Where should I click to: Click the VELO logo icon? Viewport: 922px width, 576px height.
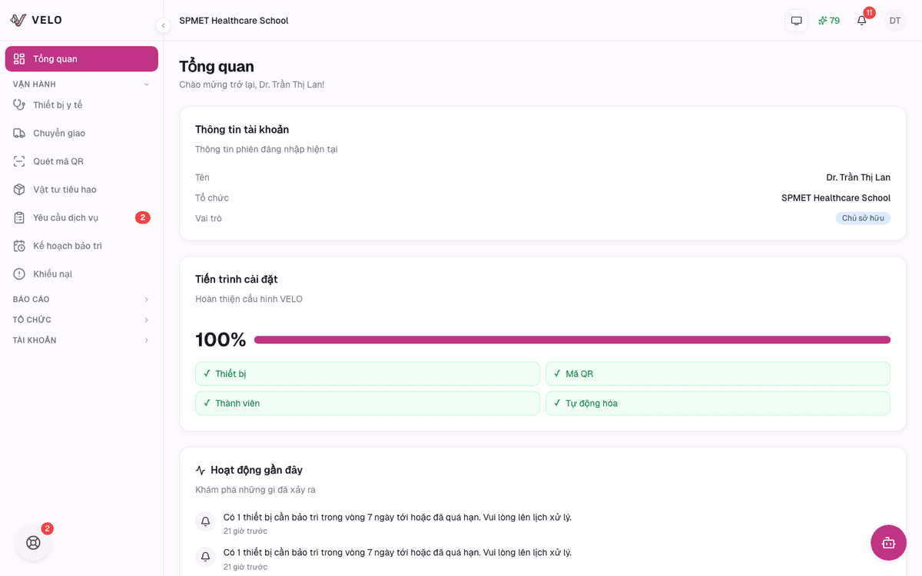pos(18,21)
